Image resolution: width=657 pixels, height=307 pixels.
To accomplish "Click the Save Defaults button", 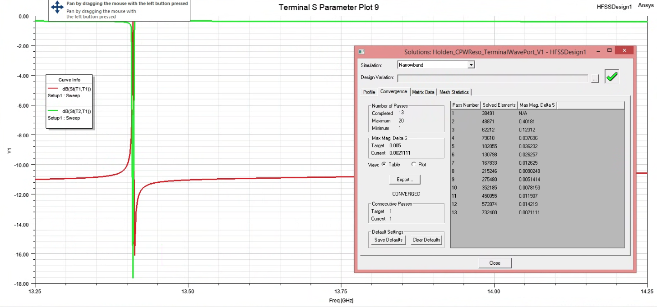I will [389, 240].
